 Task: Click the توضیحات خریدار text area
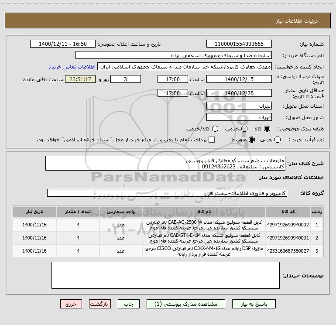coord(165,275)
